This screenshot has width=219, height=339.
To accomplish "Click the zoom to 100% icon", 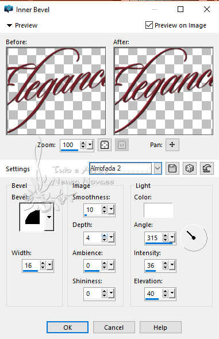I will point(122,145).
